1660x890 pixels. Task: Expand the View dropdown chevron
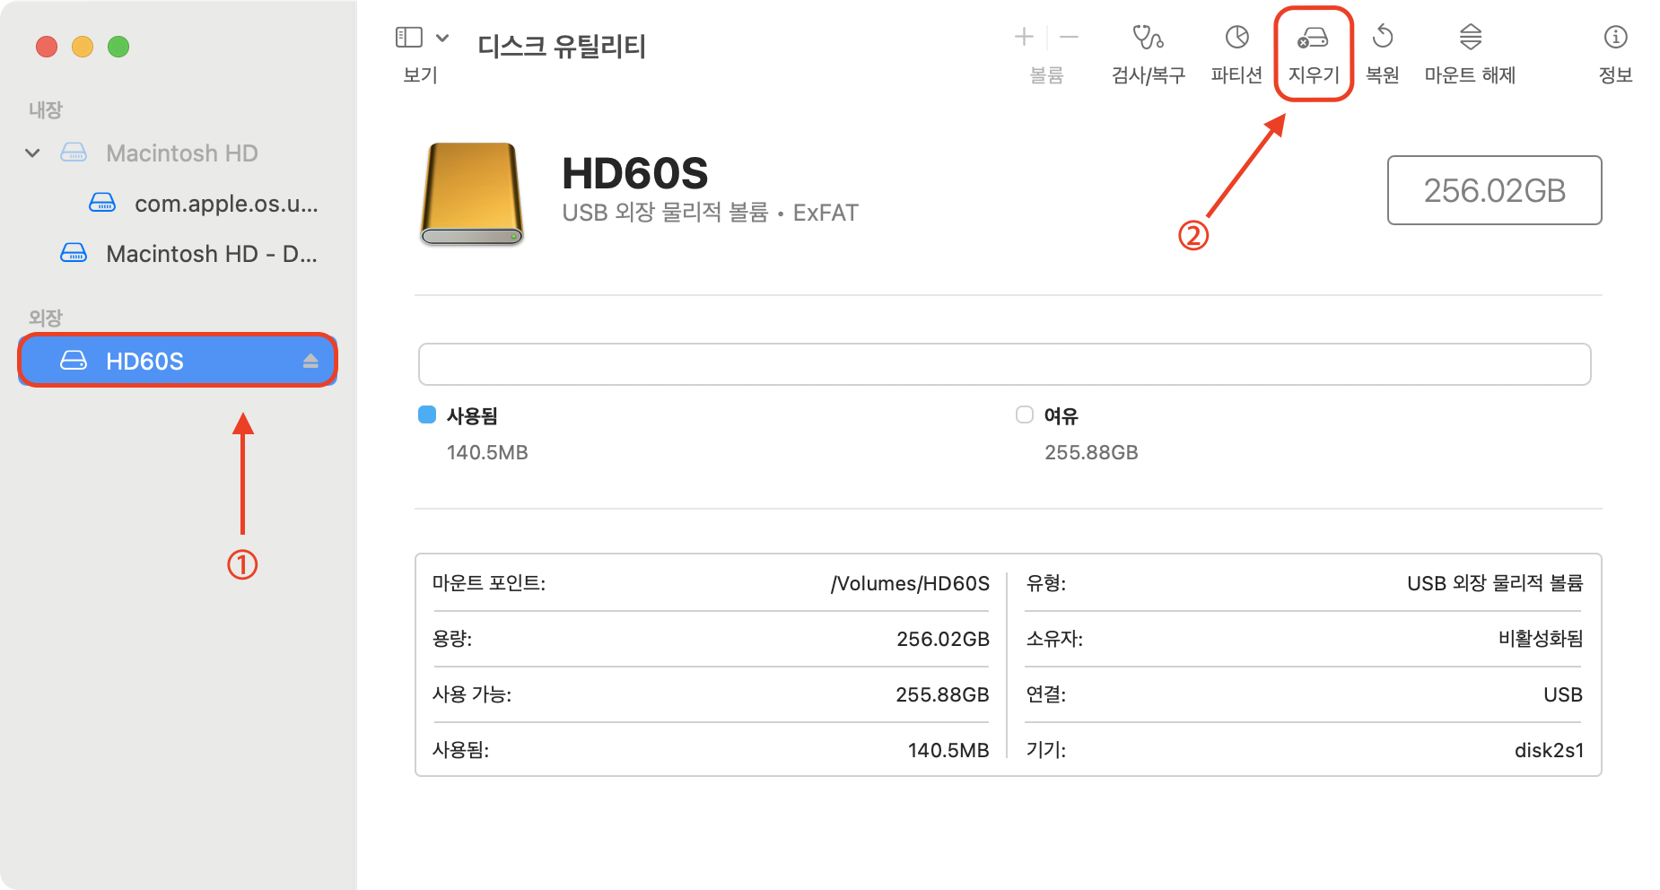click(x=442, y=38)
